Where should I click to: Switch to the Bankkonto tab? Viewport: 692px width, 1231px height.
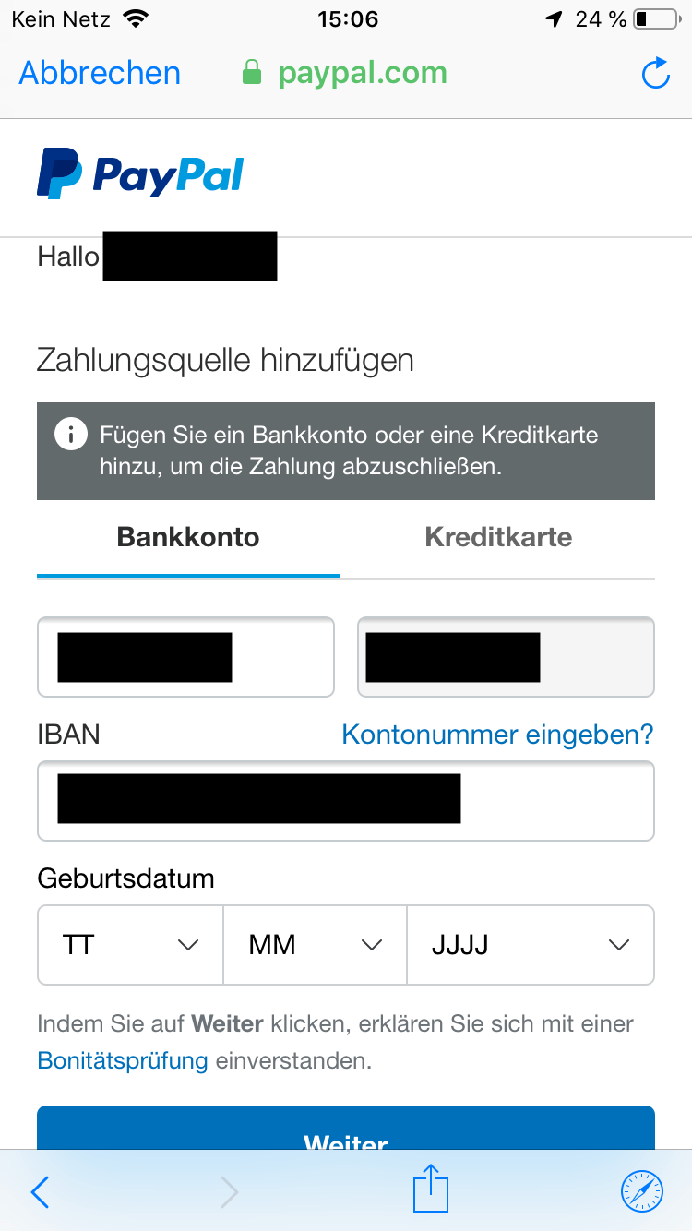188,537
